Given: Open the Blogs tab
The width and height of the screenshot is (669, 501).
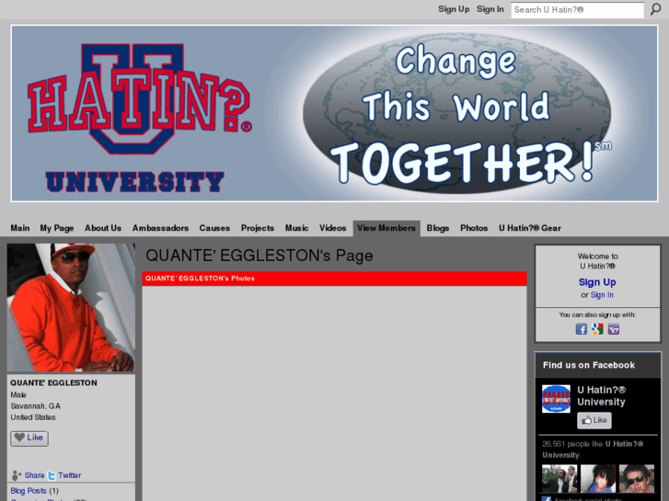Looking at the screenshot, I should click(x=438, y=228).
